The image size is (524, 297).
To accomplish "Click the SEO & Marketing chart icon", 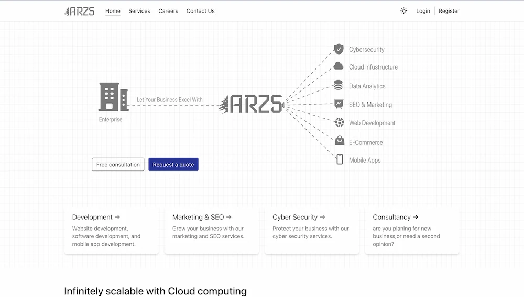I will tap(339, 104).
